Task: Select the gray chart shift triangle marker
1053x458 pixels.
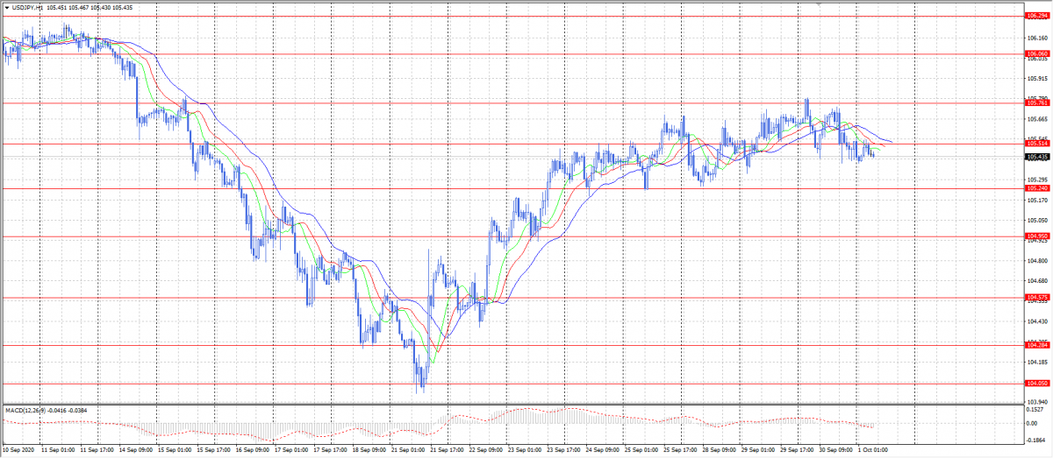Action: [820, 4]
